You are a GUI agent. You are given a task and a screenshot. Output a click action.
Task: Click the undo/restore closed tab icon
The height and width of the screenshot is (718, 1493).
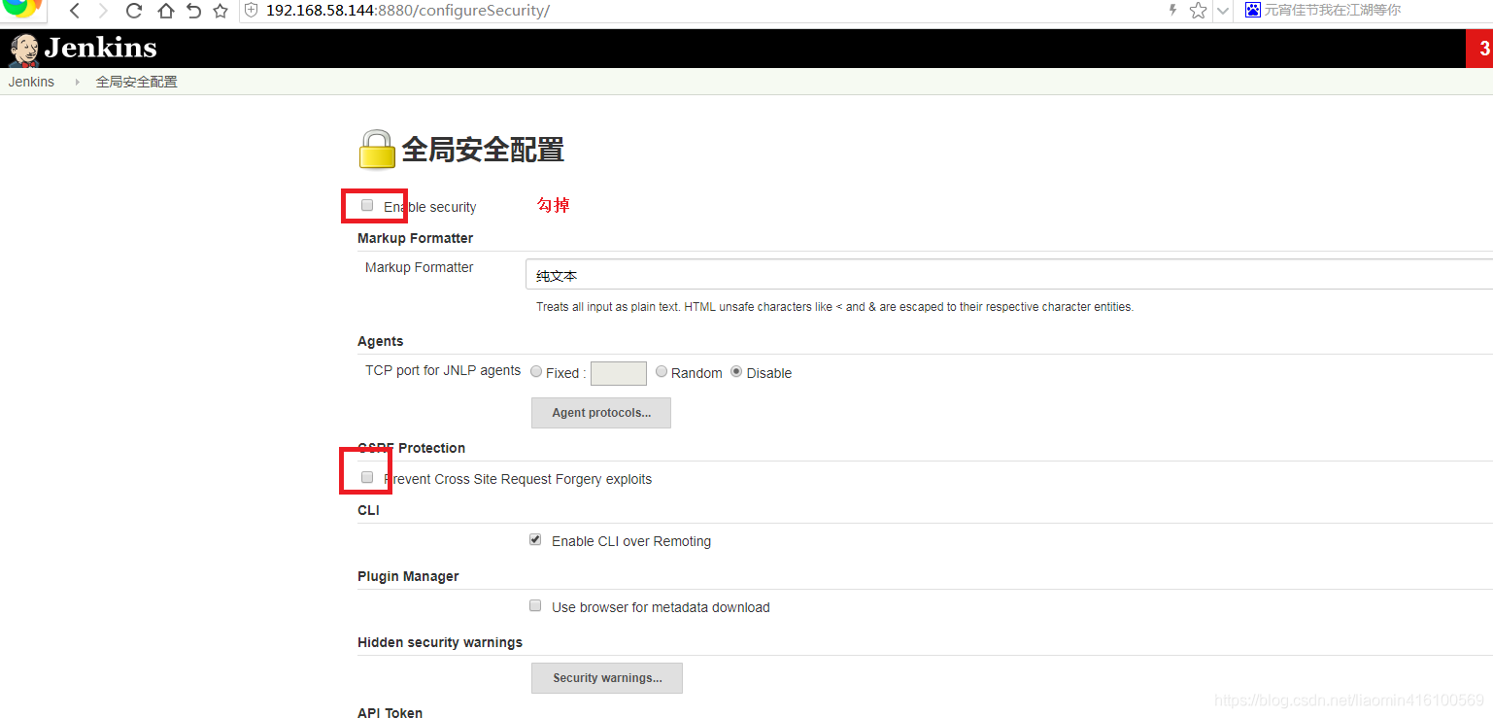[x=193, y=11]
